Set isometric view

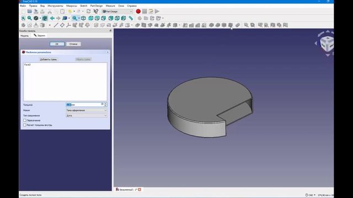[83, 18]
